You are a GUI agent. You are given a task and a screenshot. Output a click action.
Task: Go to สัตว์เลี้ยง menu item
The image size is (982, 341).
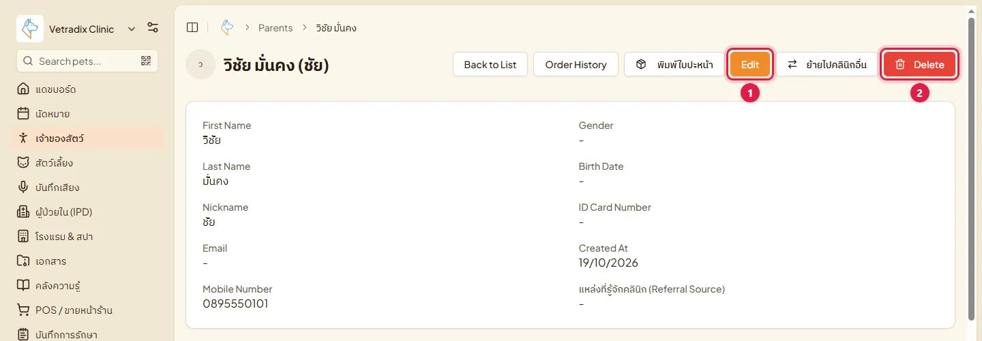coord(87,163)
